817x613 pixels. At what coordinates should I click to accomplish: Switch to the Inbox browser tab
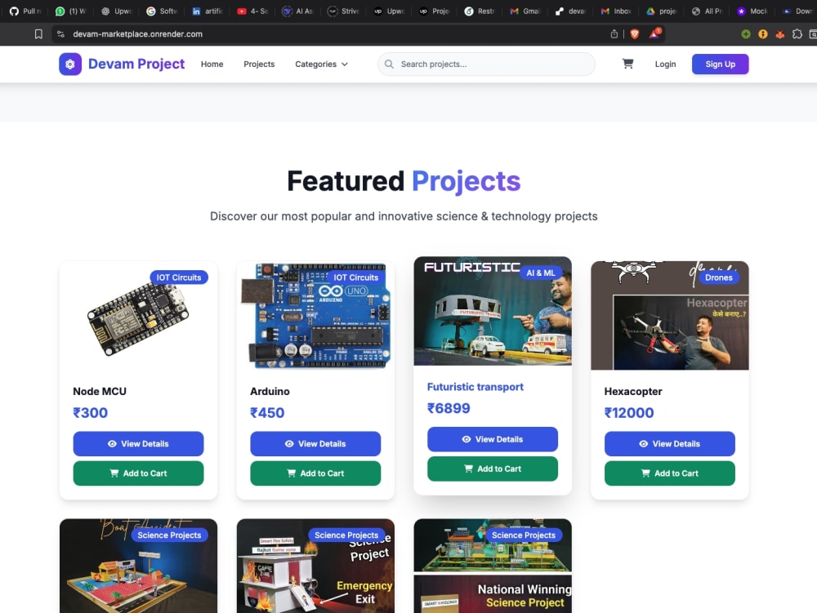pyautogui.click(x=616, y=11)
